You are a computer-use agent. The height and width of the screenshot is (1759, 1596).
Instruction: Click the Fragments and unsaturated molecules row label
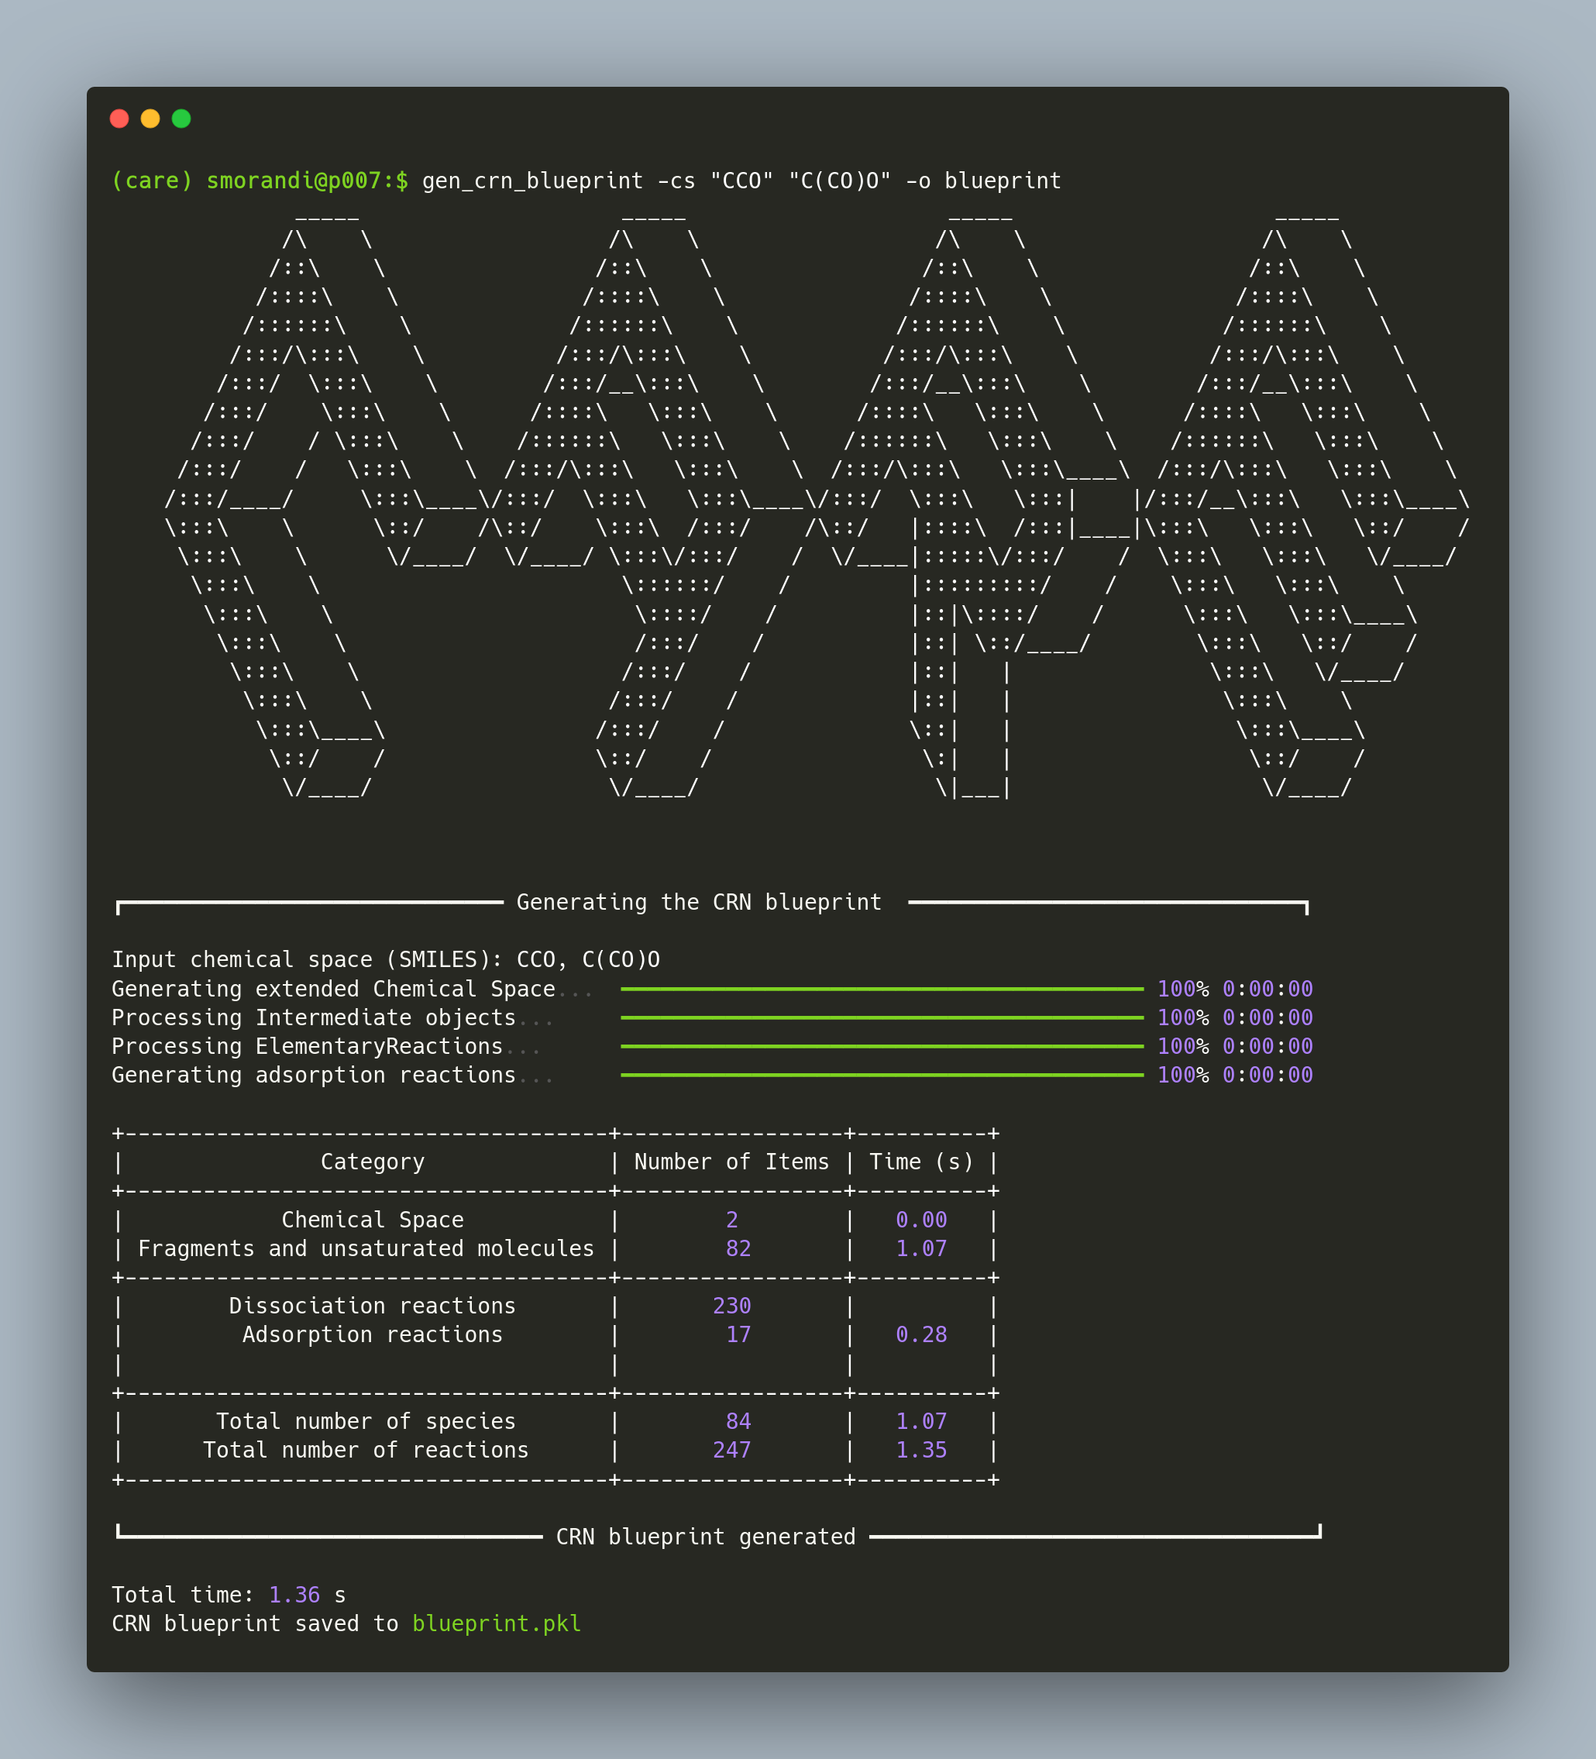[366, 1248]
